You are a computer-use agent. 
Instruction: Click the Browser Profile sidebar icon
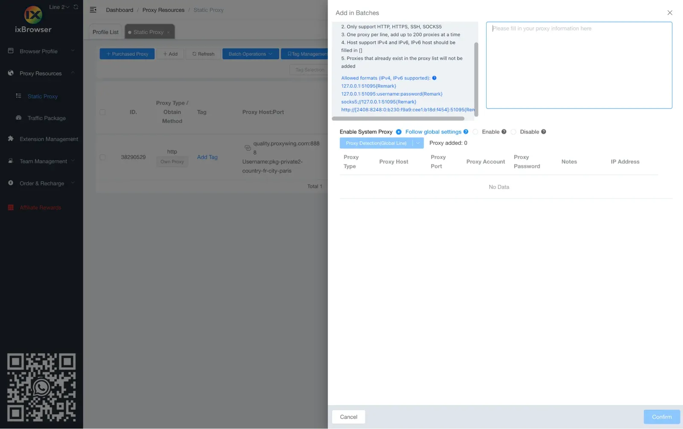[x=11, y=51]
